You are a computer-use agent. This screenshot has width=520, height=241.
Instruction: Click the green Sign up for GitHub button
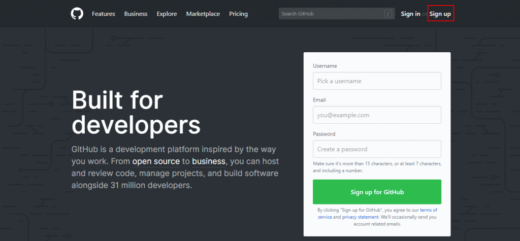tap(377, 192)
